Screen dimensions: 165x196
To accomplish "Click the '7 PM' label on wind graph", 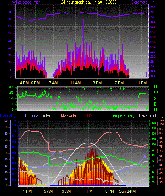I will coord(119,83).
